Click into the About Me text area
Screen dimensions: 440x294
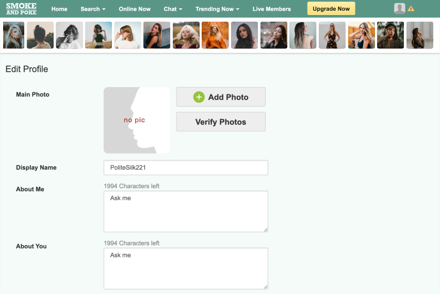click(x=186, y=211)
